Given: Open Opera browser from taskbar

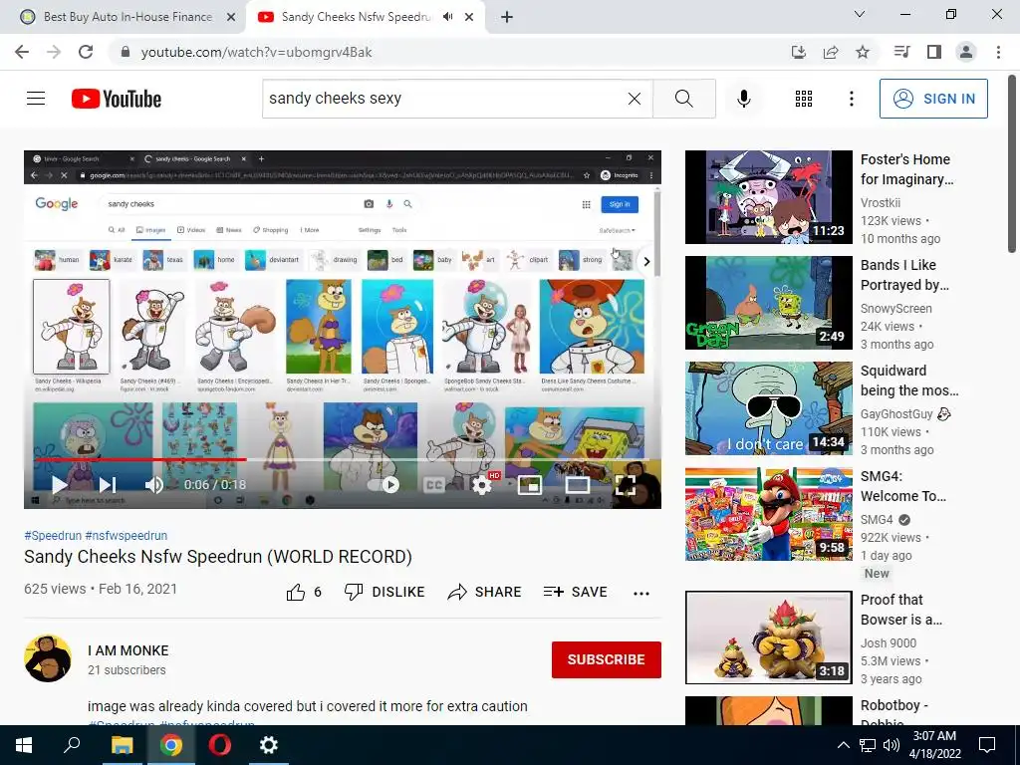Looking at the screenshot, I should point(219,745).
